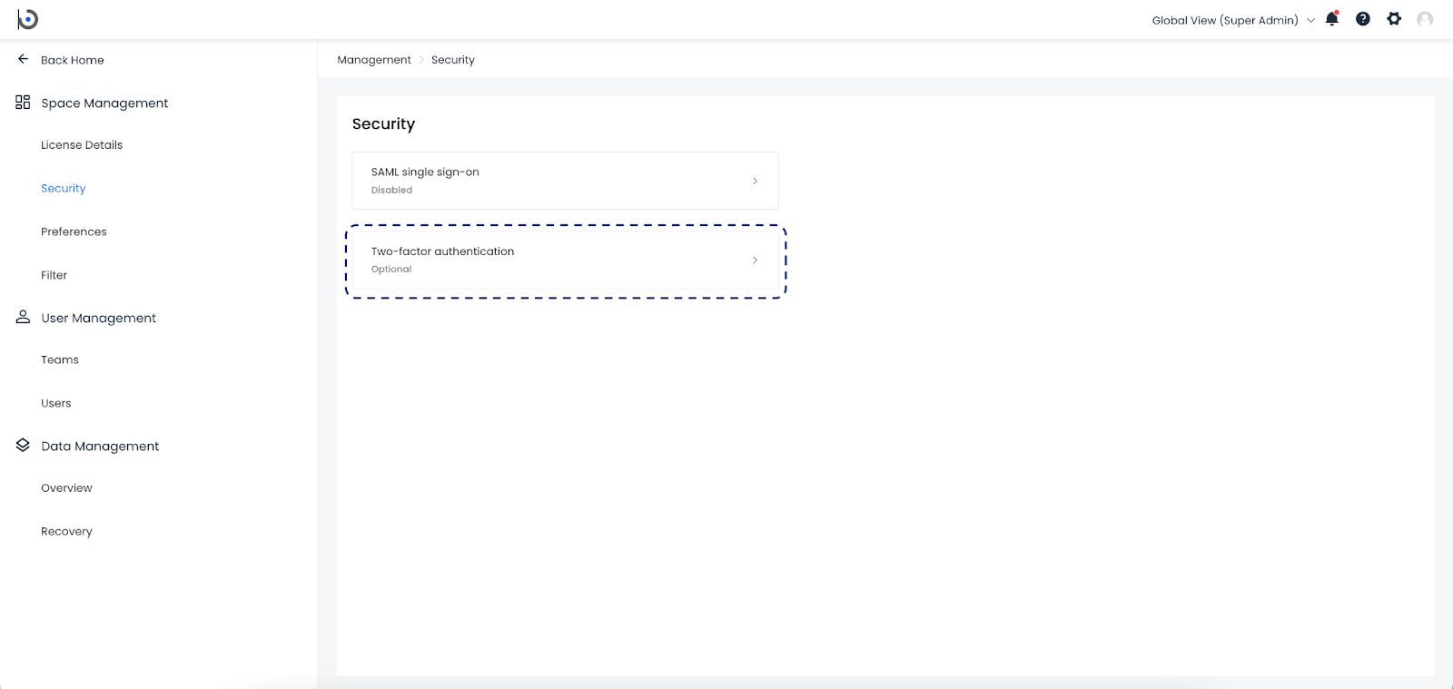The height and width of the screenshot is (689, 1453).
Task: Click the Security page heading
Action: point(383,123)
